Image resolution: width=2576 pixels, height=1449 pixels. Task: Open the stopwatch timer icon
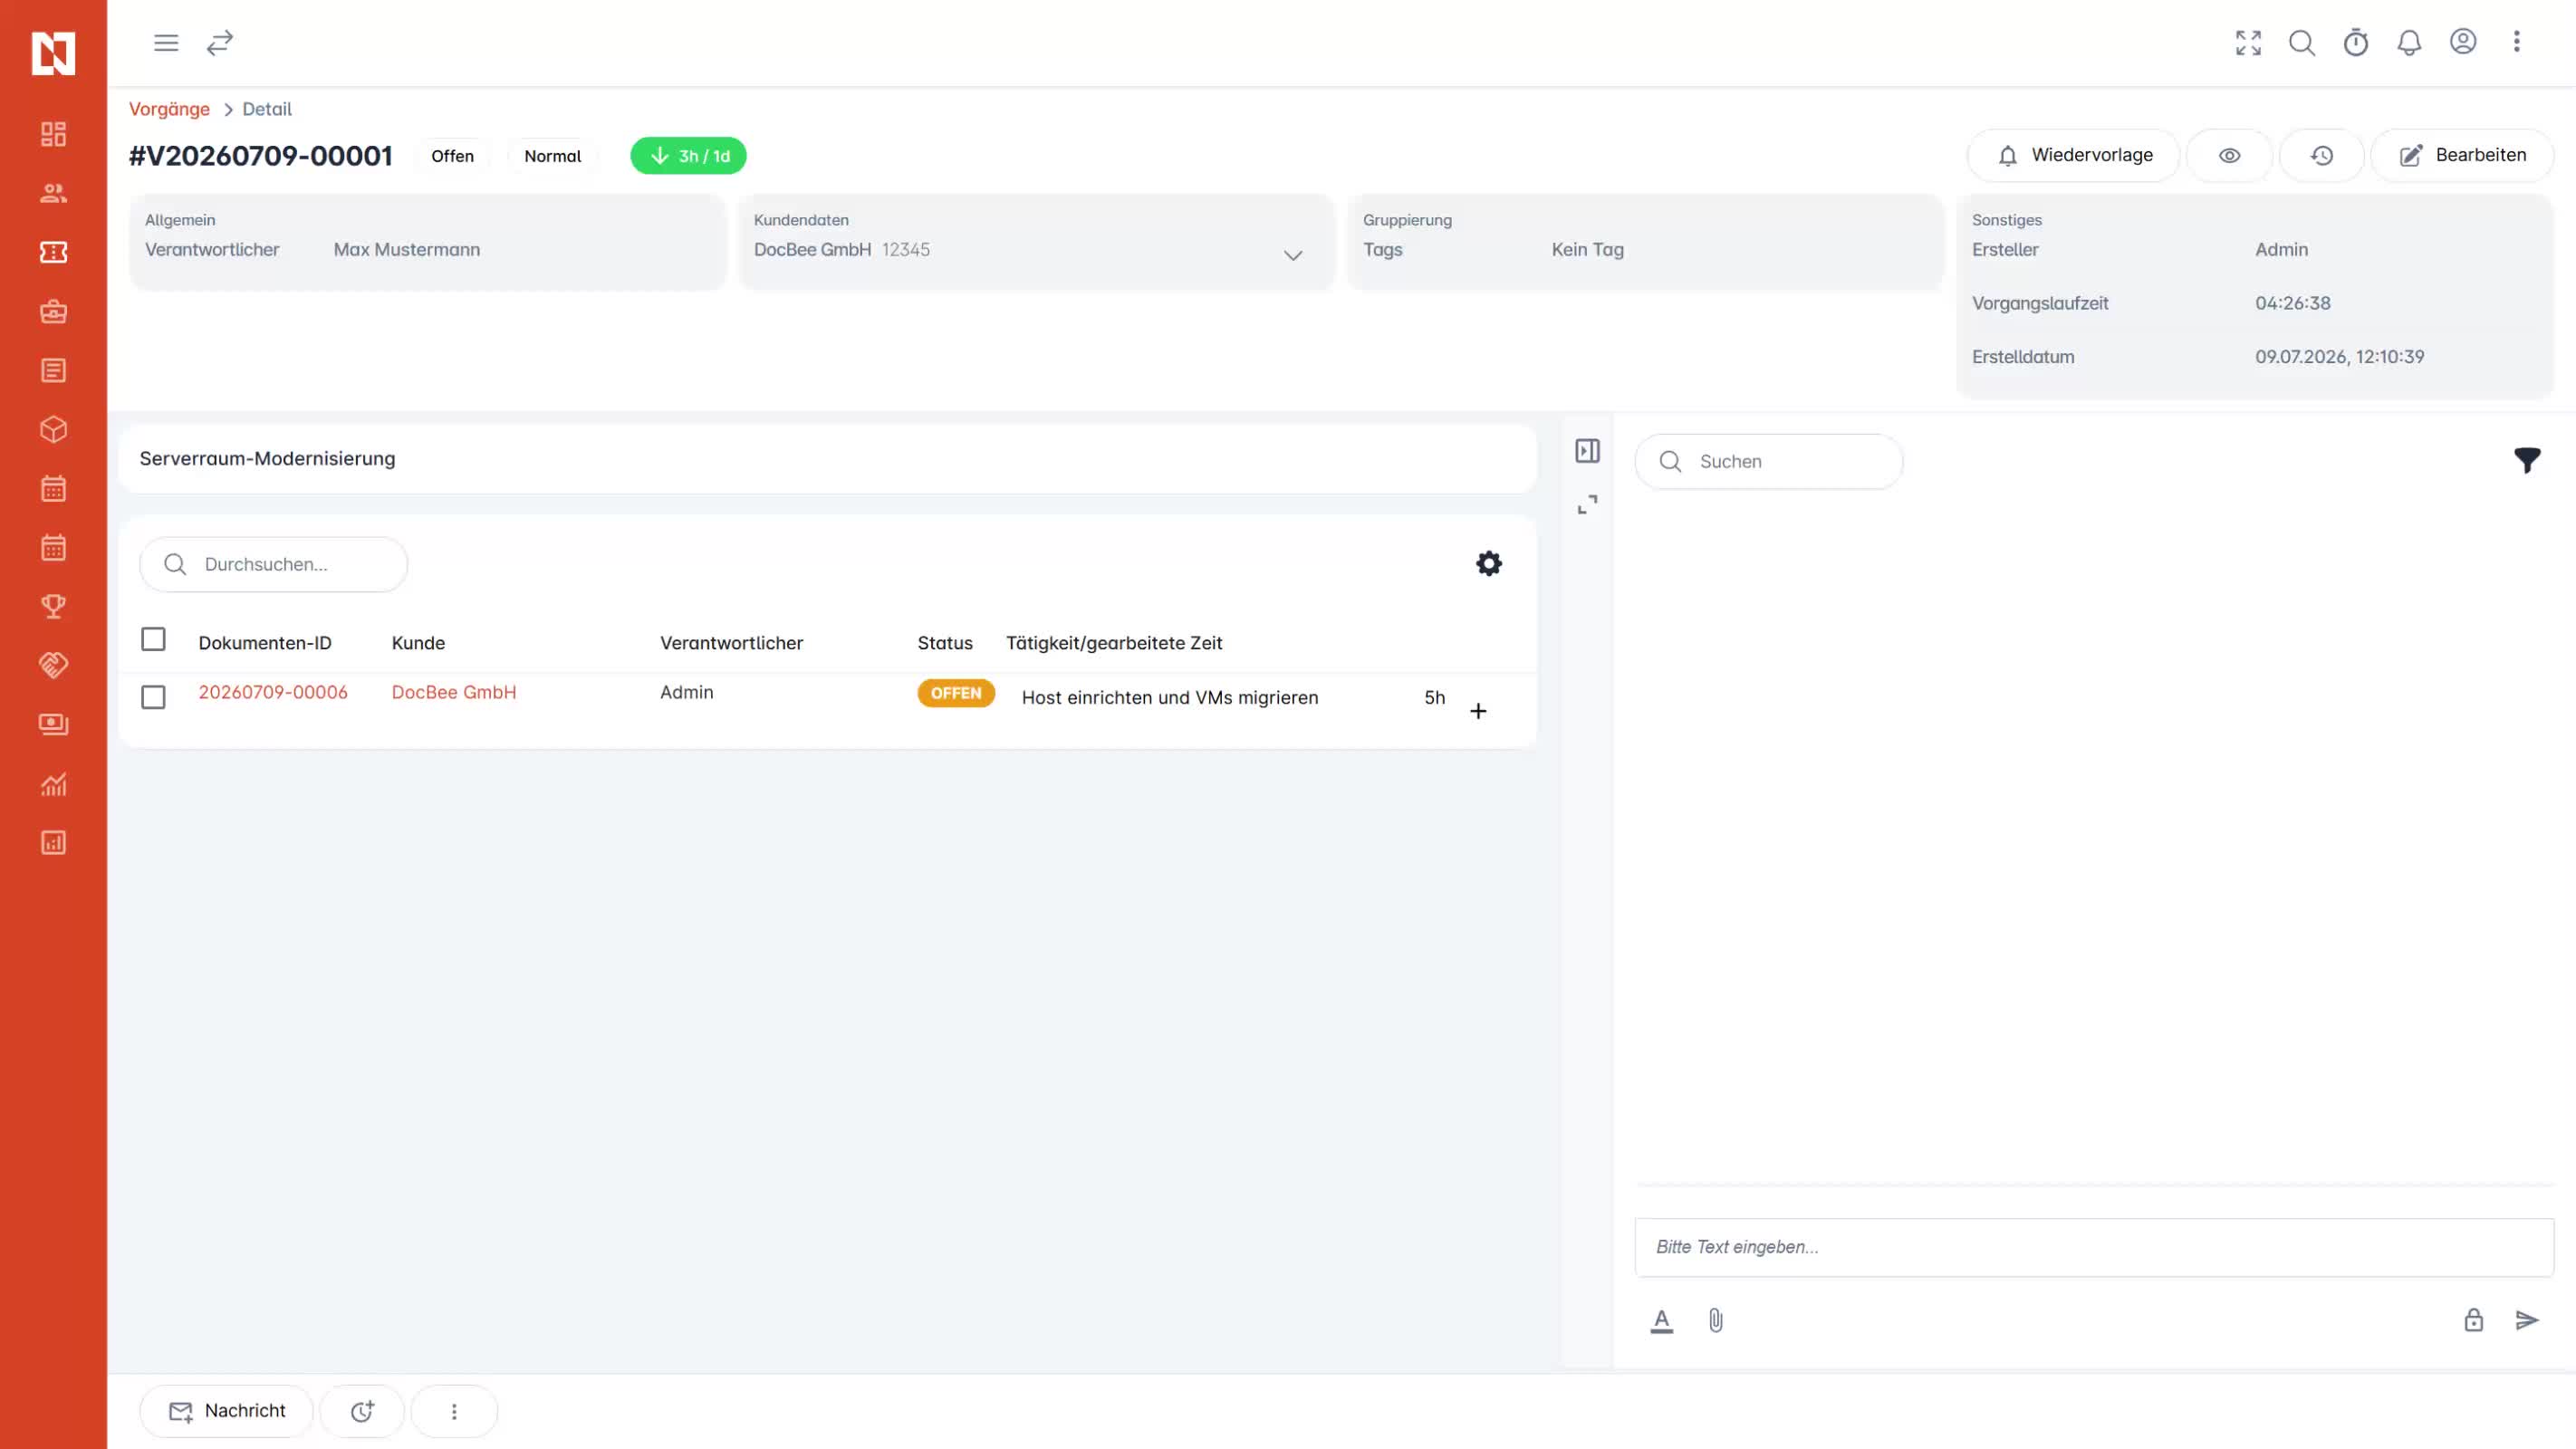click(x=2356, y=43)
